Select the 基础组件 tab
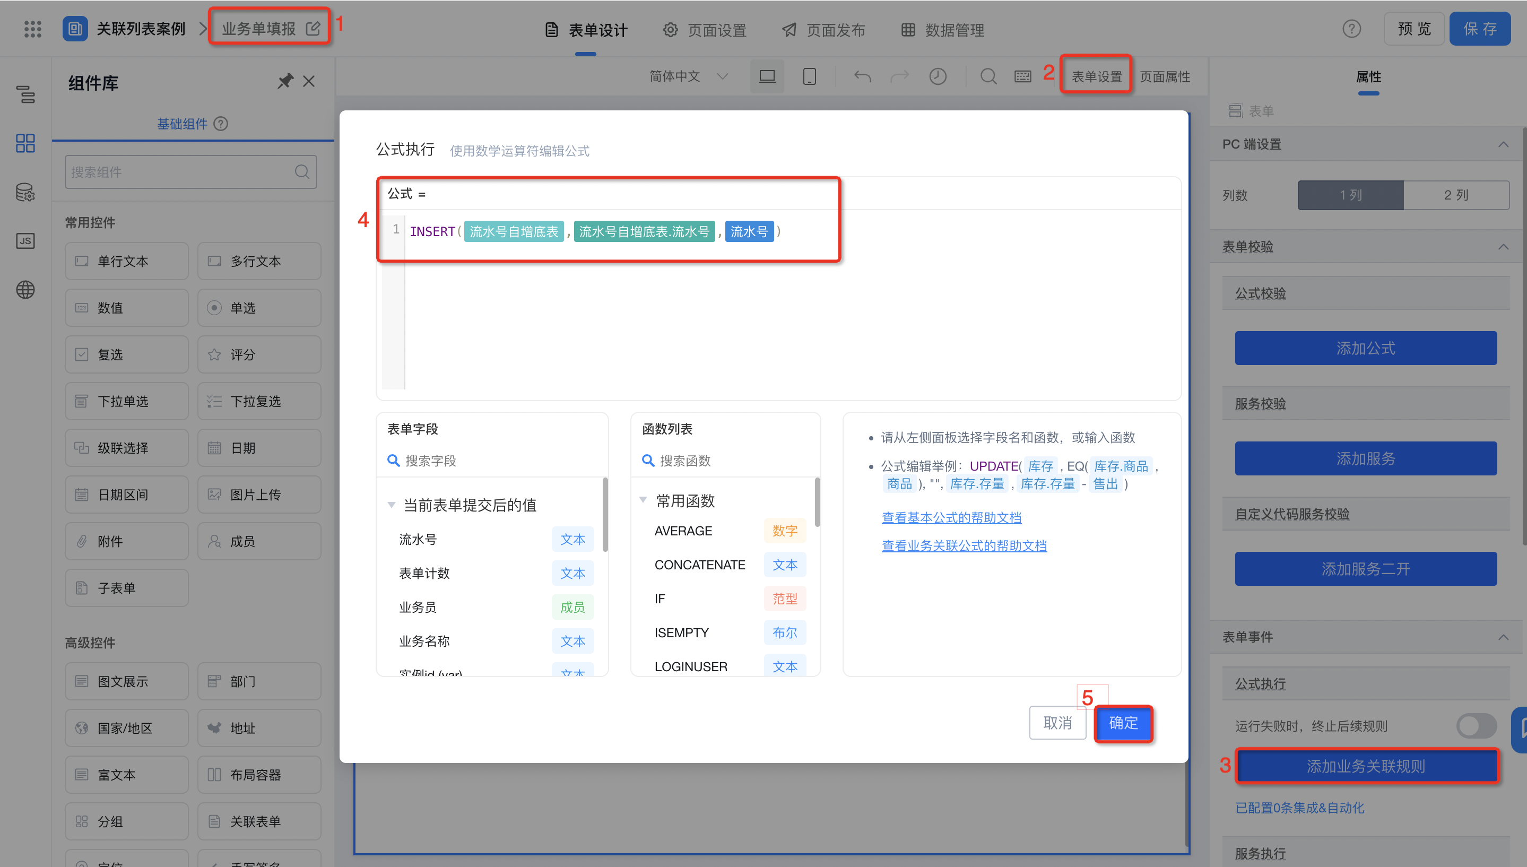Viewport: 1527px width, 867px height. coord(182,124)
